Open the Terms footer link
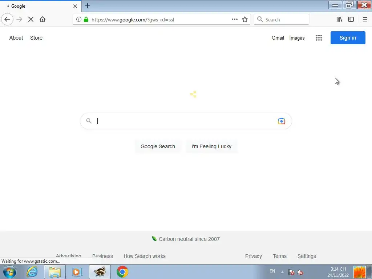Viewport: 372px width, 279px height. click(x=280, y=256)
